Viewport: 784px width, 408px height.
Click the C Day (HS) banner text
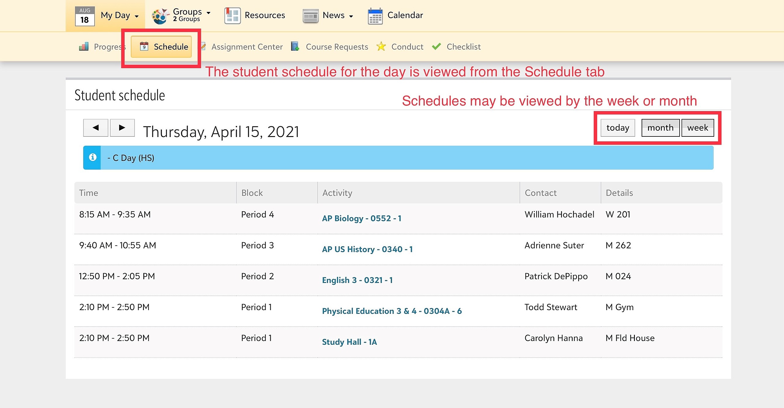(x=131, y=158)
